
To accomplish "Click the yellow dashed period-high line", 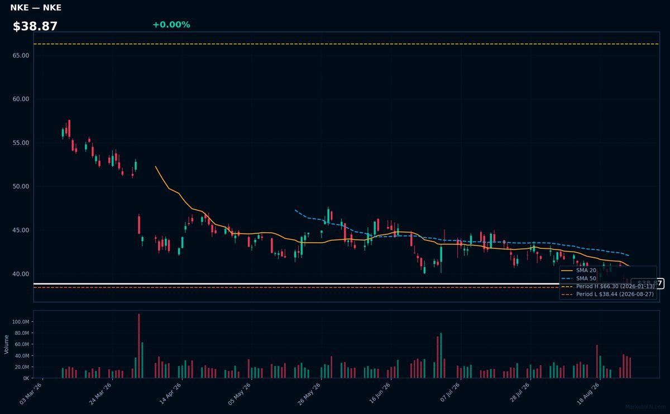I will tap(346, 44).
